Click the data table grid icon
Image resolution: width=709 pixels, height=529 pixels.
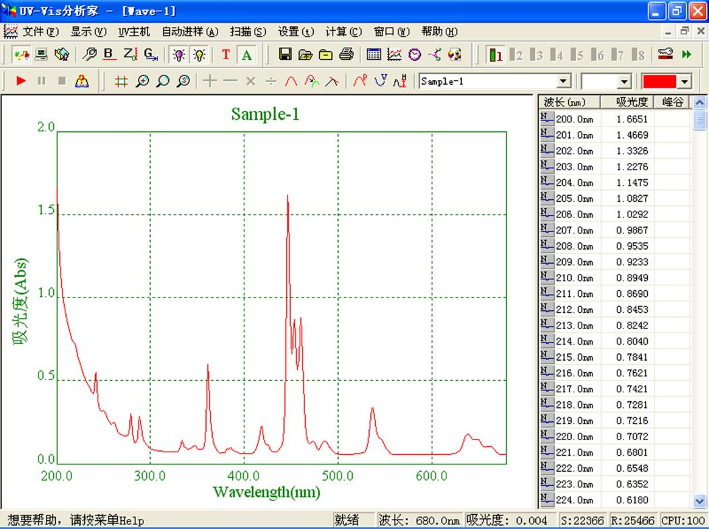[x=374, y=55]
